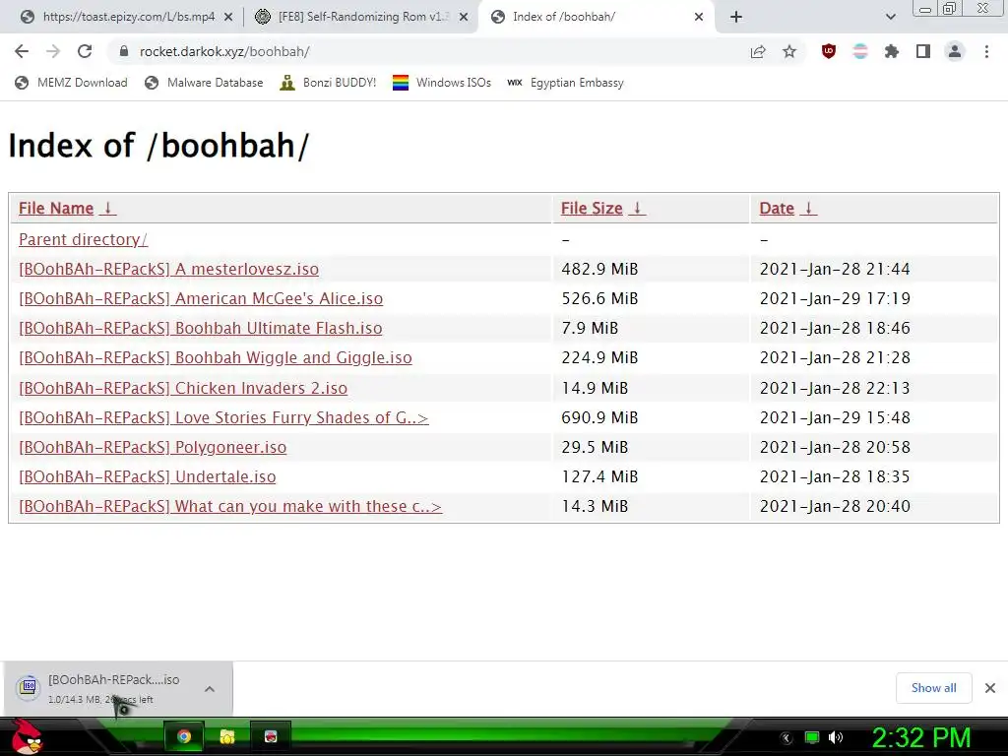Open Chrome's three-dot menu
The height and width of the screenshot is (756, 1008).
[x=986, y=51]
